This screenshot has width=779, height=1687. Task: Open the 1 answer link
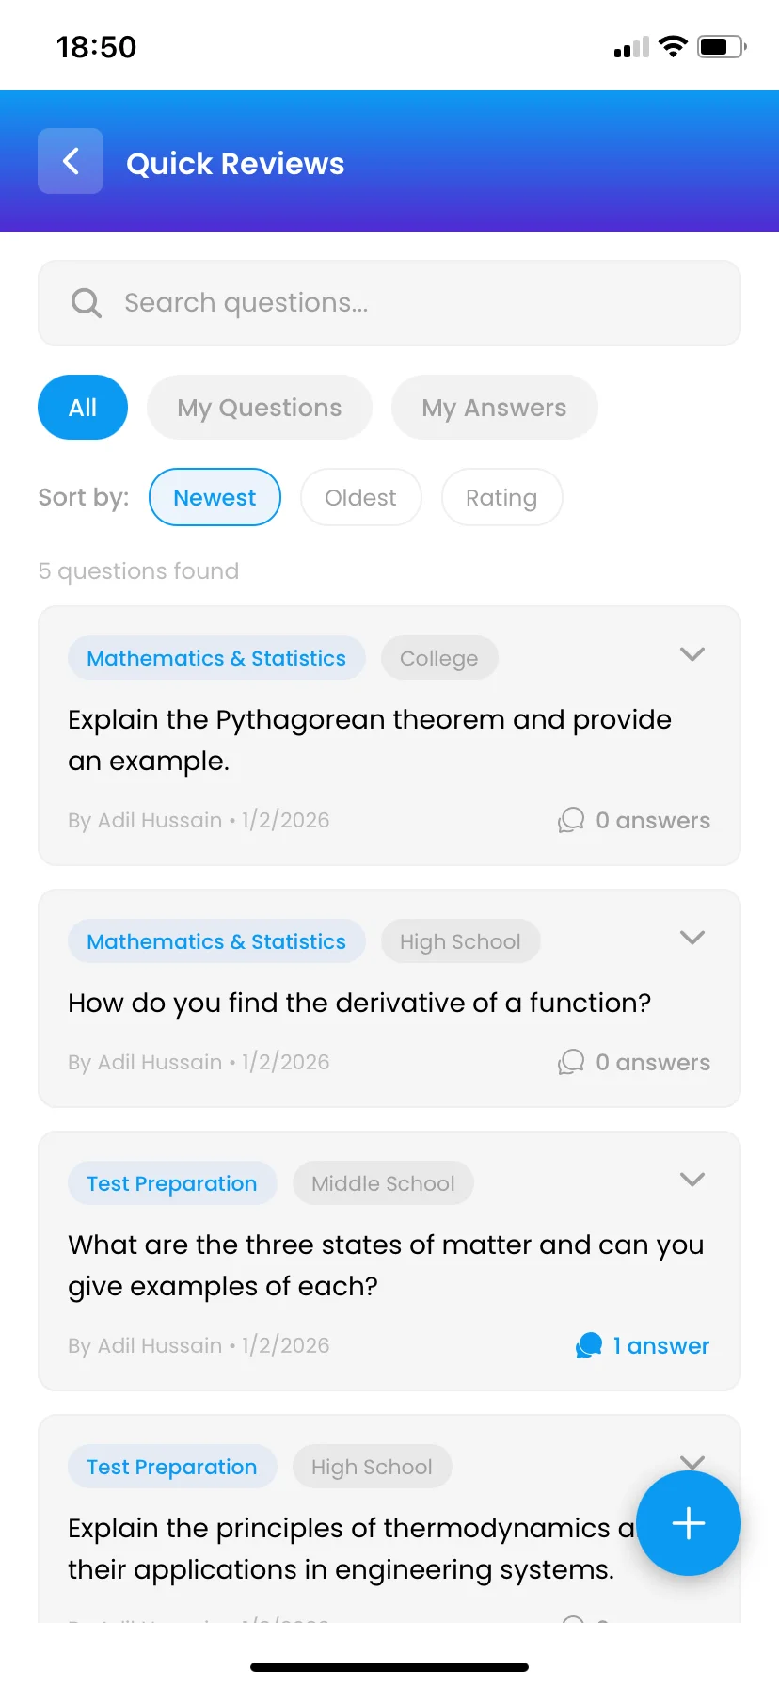tap(660, 1345)
